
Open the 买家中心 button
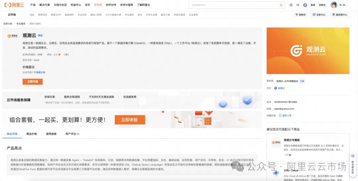[x=319, y=15]
